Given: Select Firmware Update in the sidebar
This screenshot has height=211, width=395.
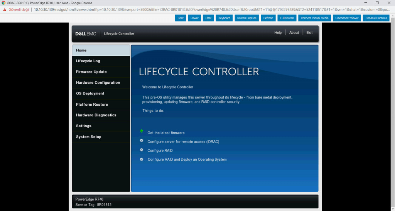Looking at the screenshot, I should (x=91, y=72).
